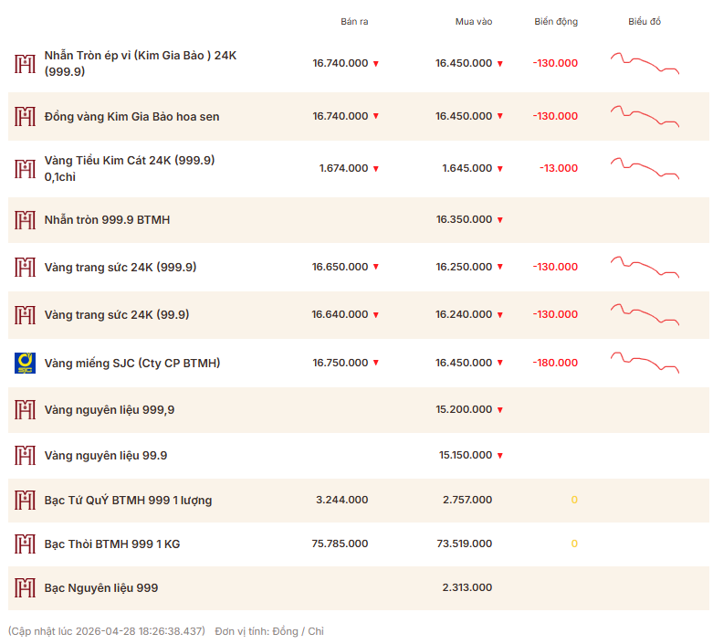Image resolution: width=713 pixels, height=644 pixels.
Task: Click the Vàng nguyên liệu 99.9 product name
Action: pyautogui.click(x=106, y=455)
